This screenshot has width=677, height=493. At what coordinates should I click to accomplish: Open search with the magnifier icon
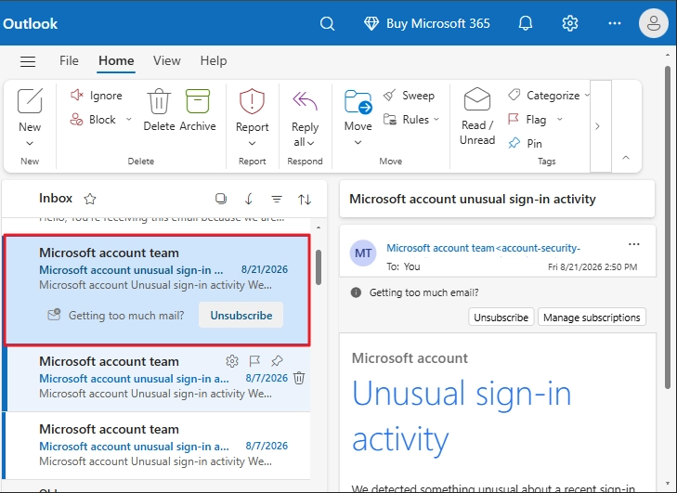pos(327,23)
